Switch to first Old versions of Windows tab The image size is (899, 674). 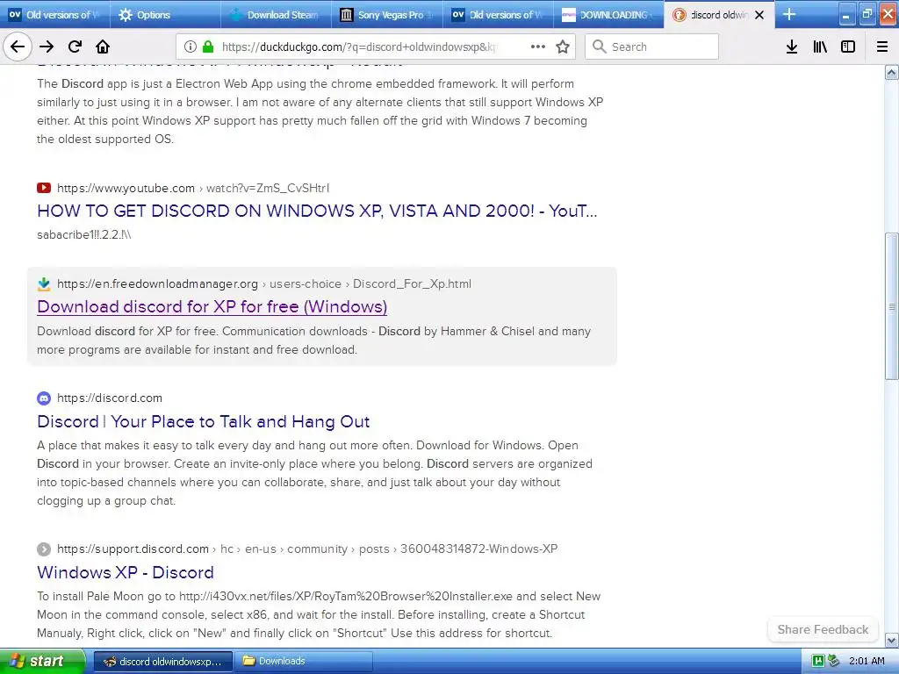point(55,15)
